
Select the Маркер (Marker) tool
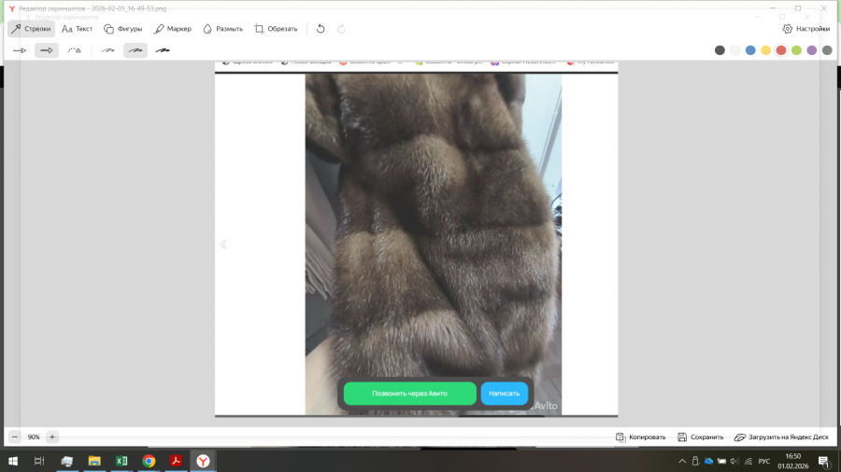pyautogui.click(x=172, y=29)
